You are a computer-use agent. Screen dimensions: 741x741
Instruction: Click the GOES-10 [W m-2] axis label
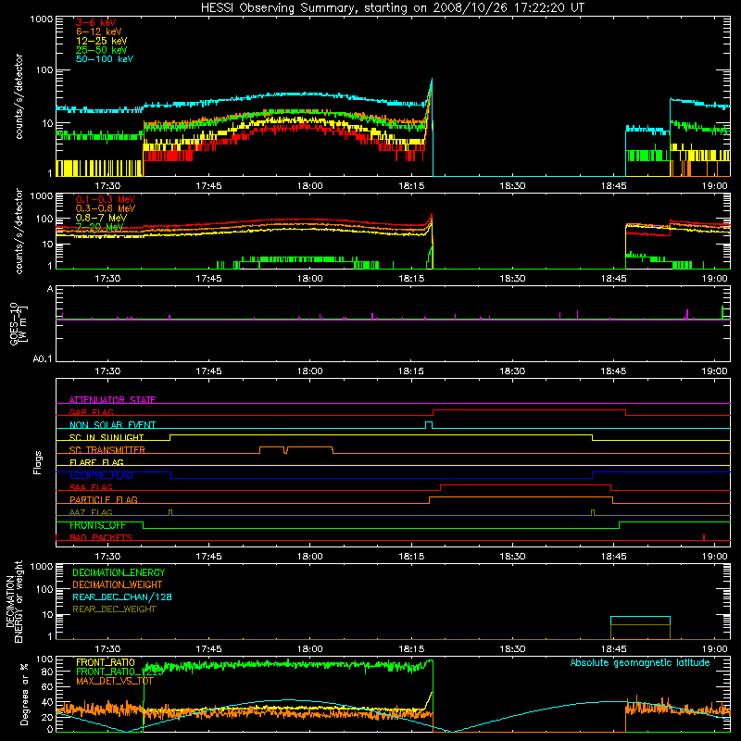pyautogui.click(x=18, y=324)
